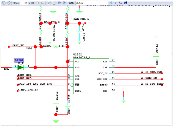Select the VBST_5V net label
The height and width of the screenshot is (126, 173).
[x=18, y=46]
